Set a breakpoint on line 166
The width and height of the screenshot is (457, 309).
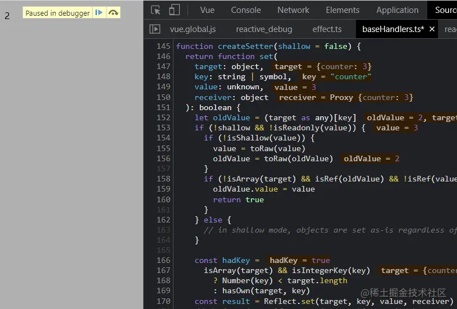pos(163,260)
